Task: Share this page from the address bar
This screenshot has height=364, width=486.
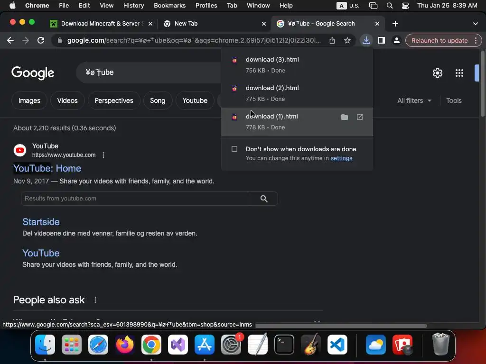Action: pyautogui.click(x=332, y=41)
